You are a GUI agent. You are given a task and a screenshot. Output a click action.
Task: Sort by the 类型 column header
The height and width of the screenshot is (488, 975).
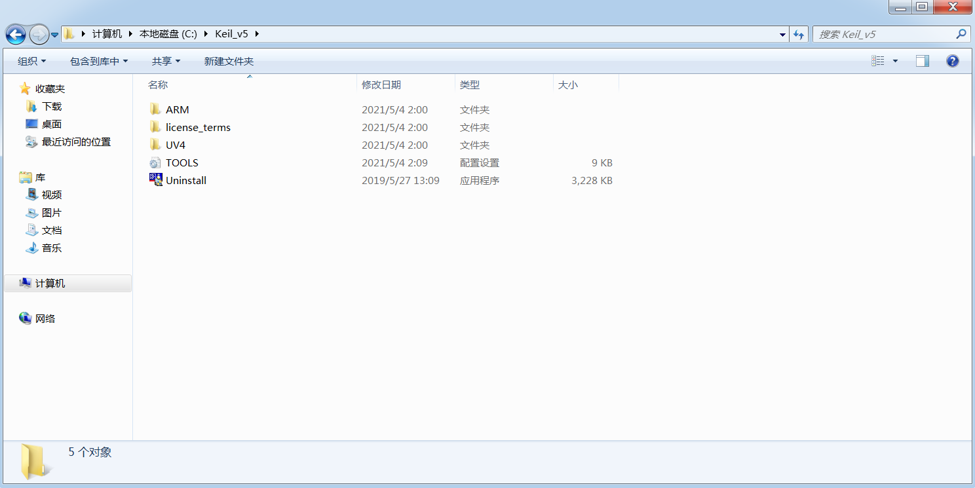point(470,85)
